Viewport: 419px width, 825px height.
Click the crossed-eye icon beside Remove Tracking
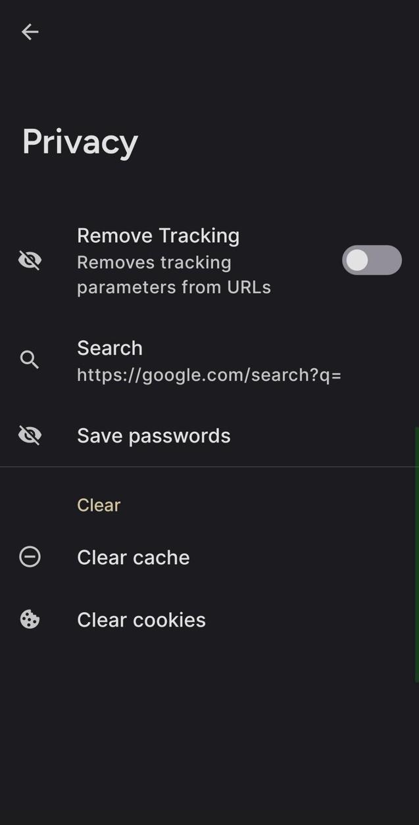coord(30,260)
